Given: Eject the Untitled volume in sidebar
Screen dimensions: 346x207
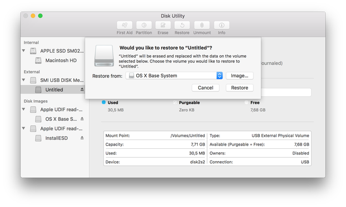Looking at the screenshot, I should 82,89.
